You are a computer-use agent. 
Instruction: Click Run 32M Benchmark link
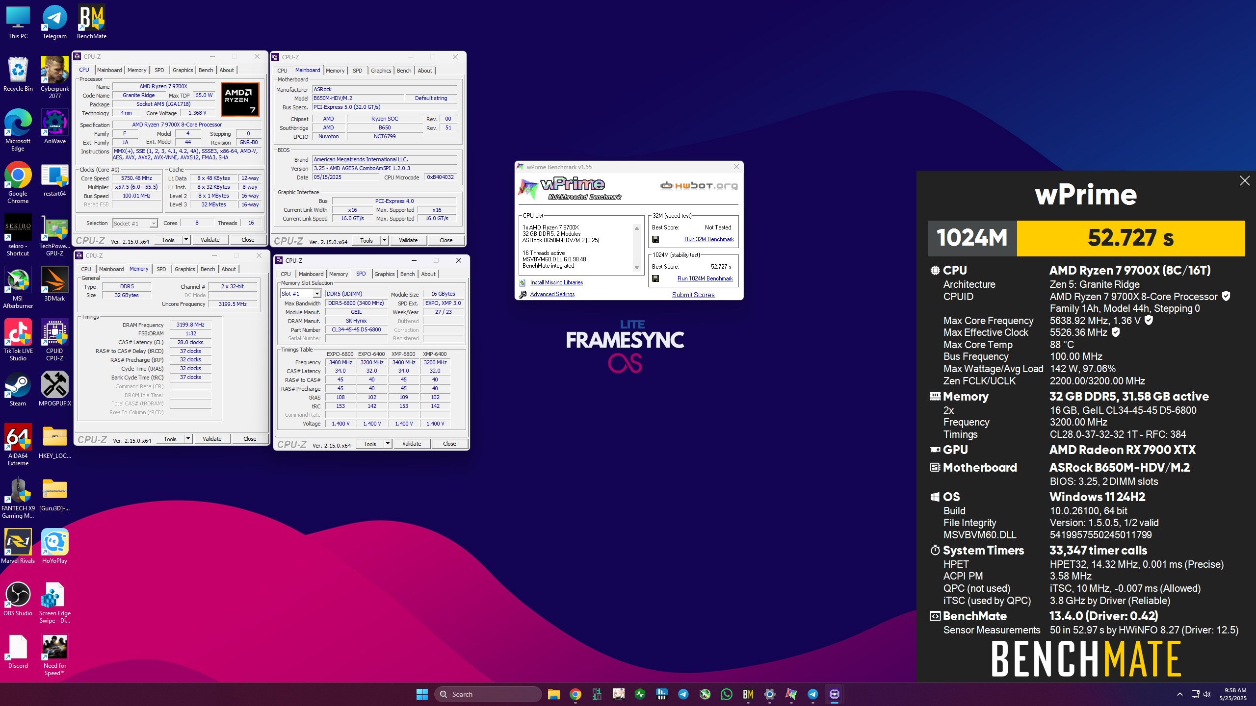pos(709,239)
